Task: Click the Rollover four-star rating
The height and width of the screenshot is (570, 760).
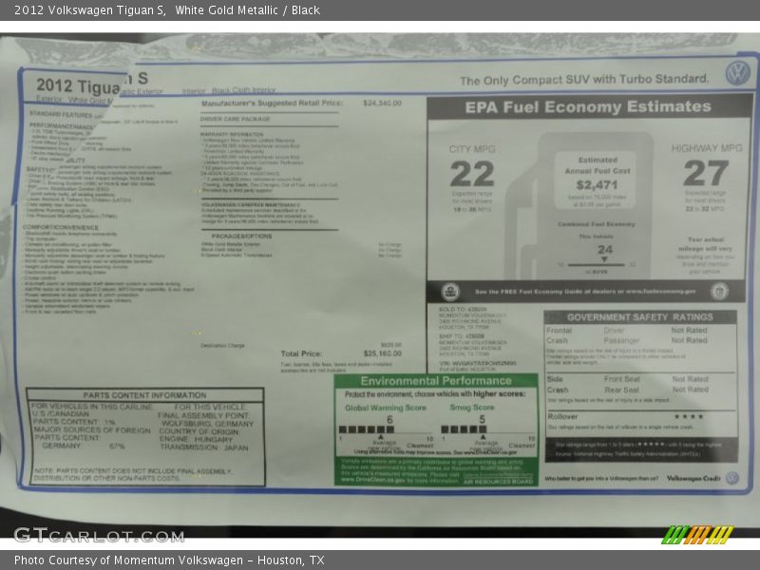Action: [688, 416]
